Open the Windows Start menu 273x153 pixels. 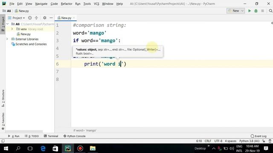coord(6,148)
